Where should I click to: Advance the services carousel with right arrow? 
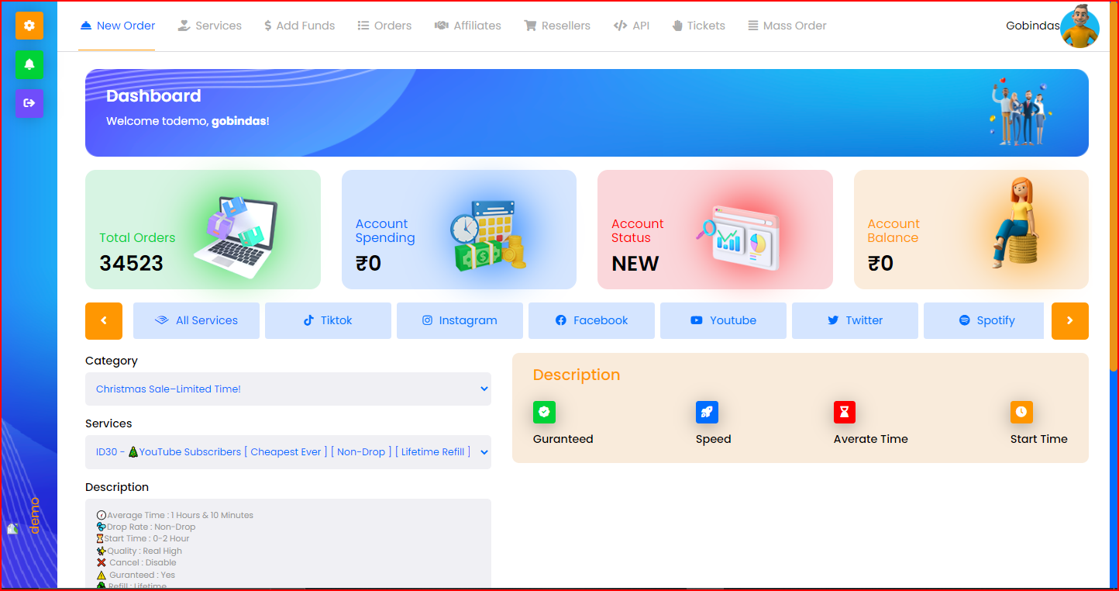point(1069,321)
